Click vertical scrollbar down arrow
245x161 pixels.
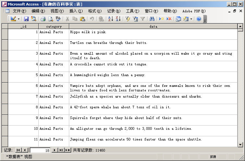[240, 144]
